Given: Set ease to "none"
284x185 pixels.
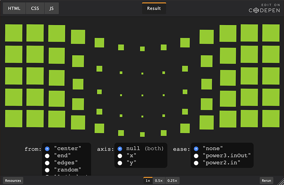Looking at the screenshot, I should pos(196,149).
